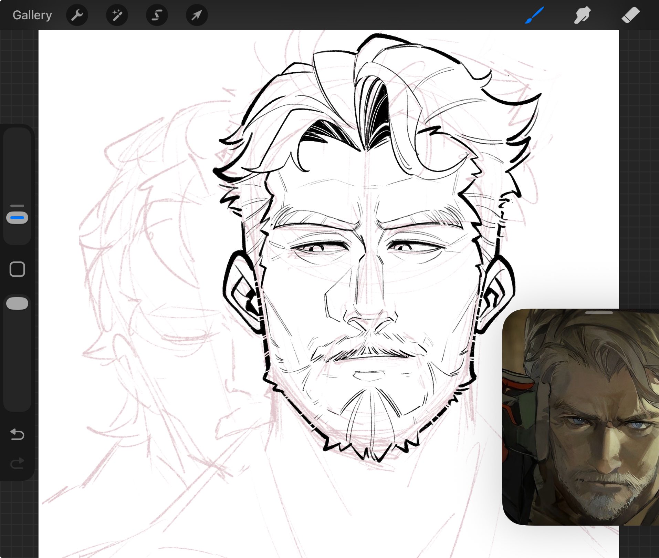Click the brush opacity slider handle
The image size is (659, 558).
(x=17, y=303)
